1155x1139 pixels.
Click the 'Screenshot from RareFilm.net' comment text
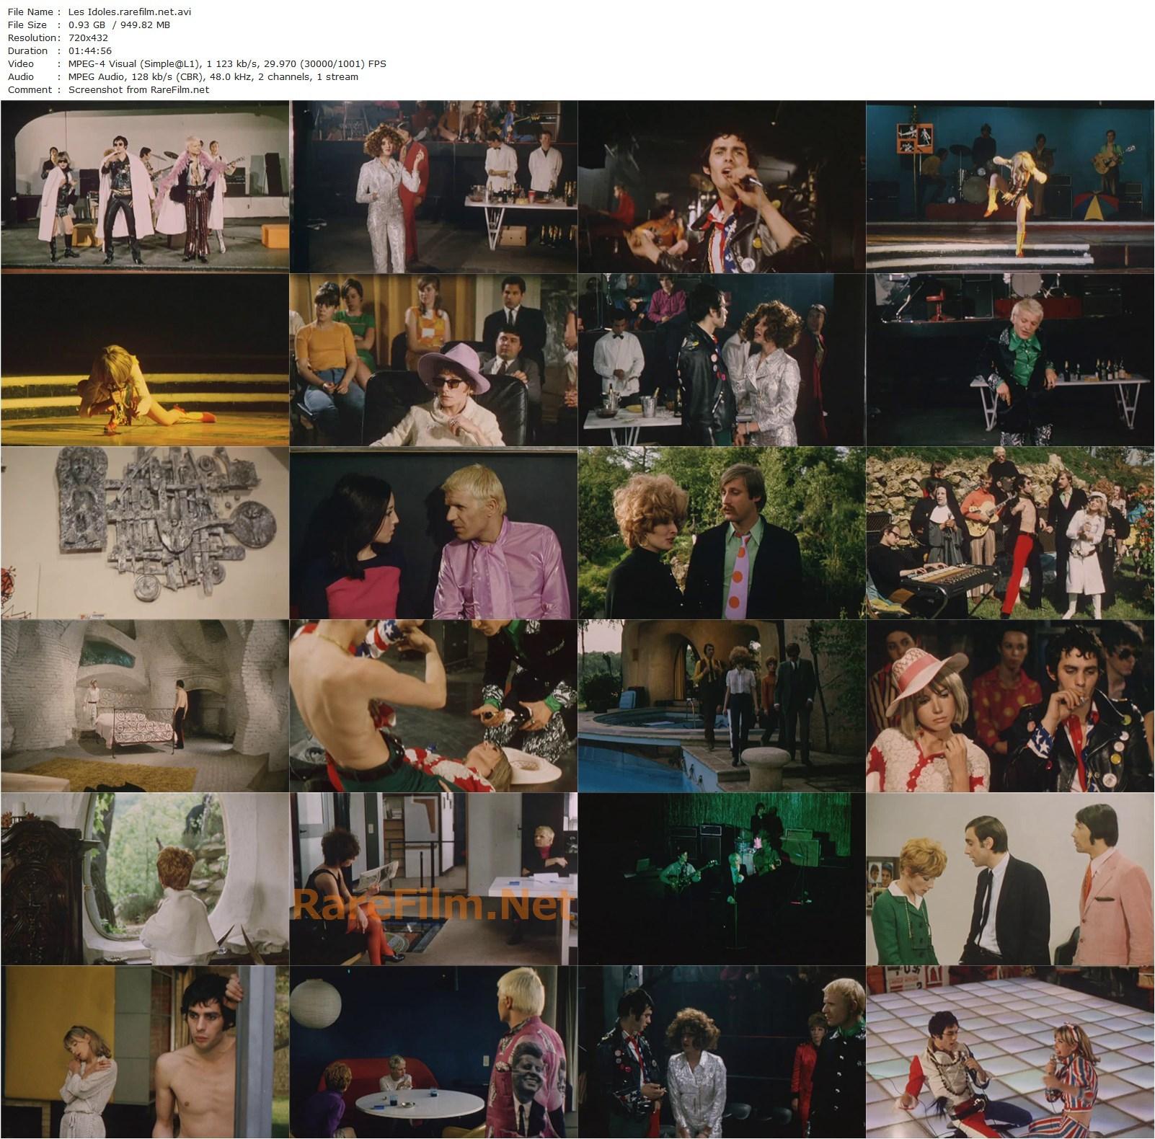coord(138,89)
